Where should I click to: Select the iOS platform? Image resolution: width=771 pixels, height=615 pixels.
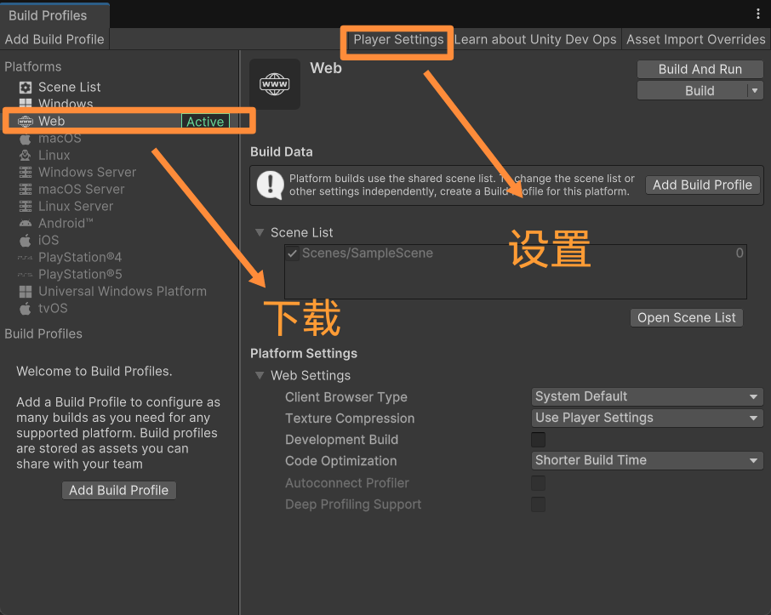120,241
